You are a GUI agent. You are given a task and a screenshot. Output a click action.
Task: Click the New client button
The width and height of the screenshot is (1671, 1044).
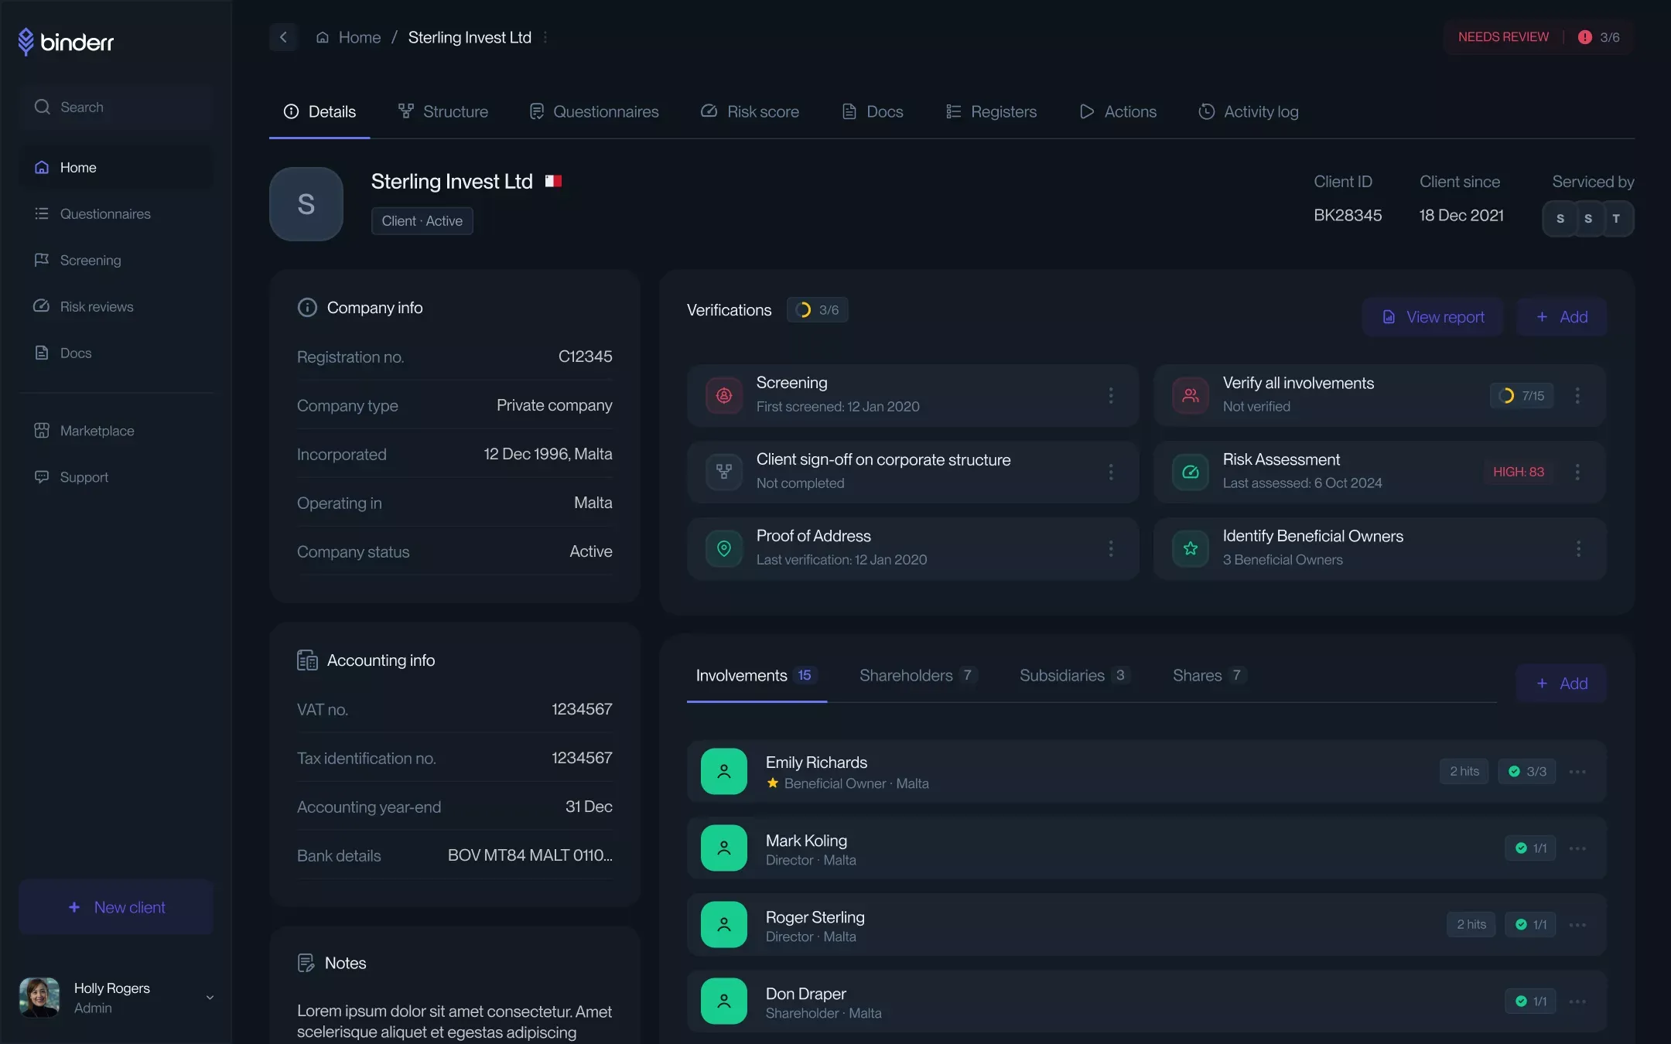pyautogui.click(x=116, y=907)
